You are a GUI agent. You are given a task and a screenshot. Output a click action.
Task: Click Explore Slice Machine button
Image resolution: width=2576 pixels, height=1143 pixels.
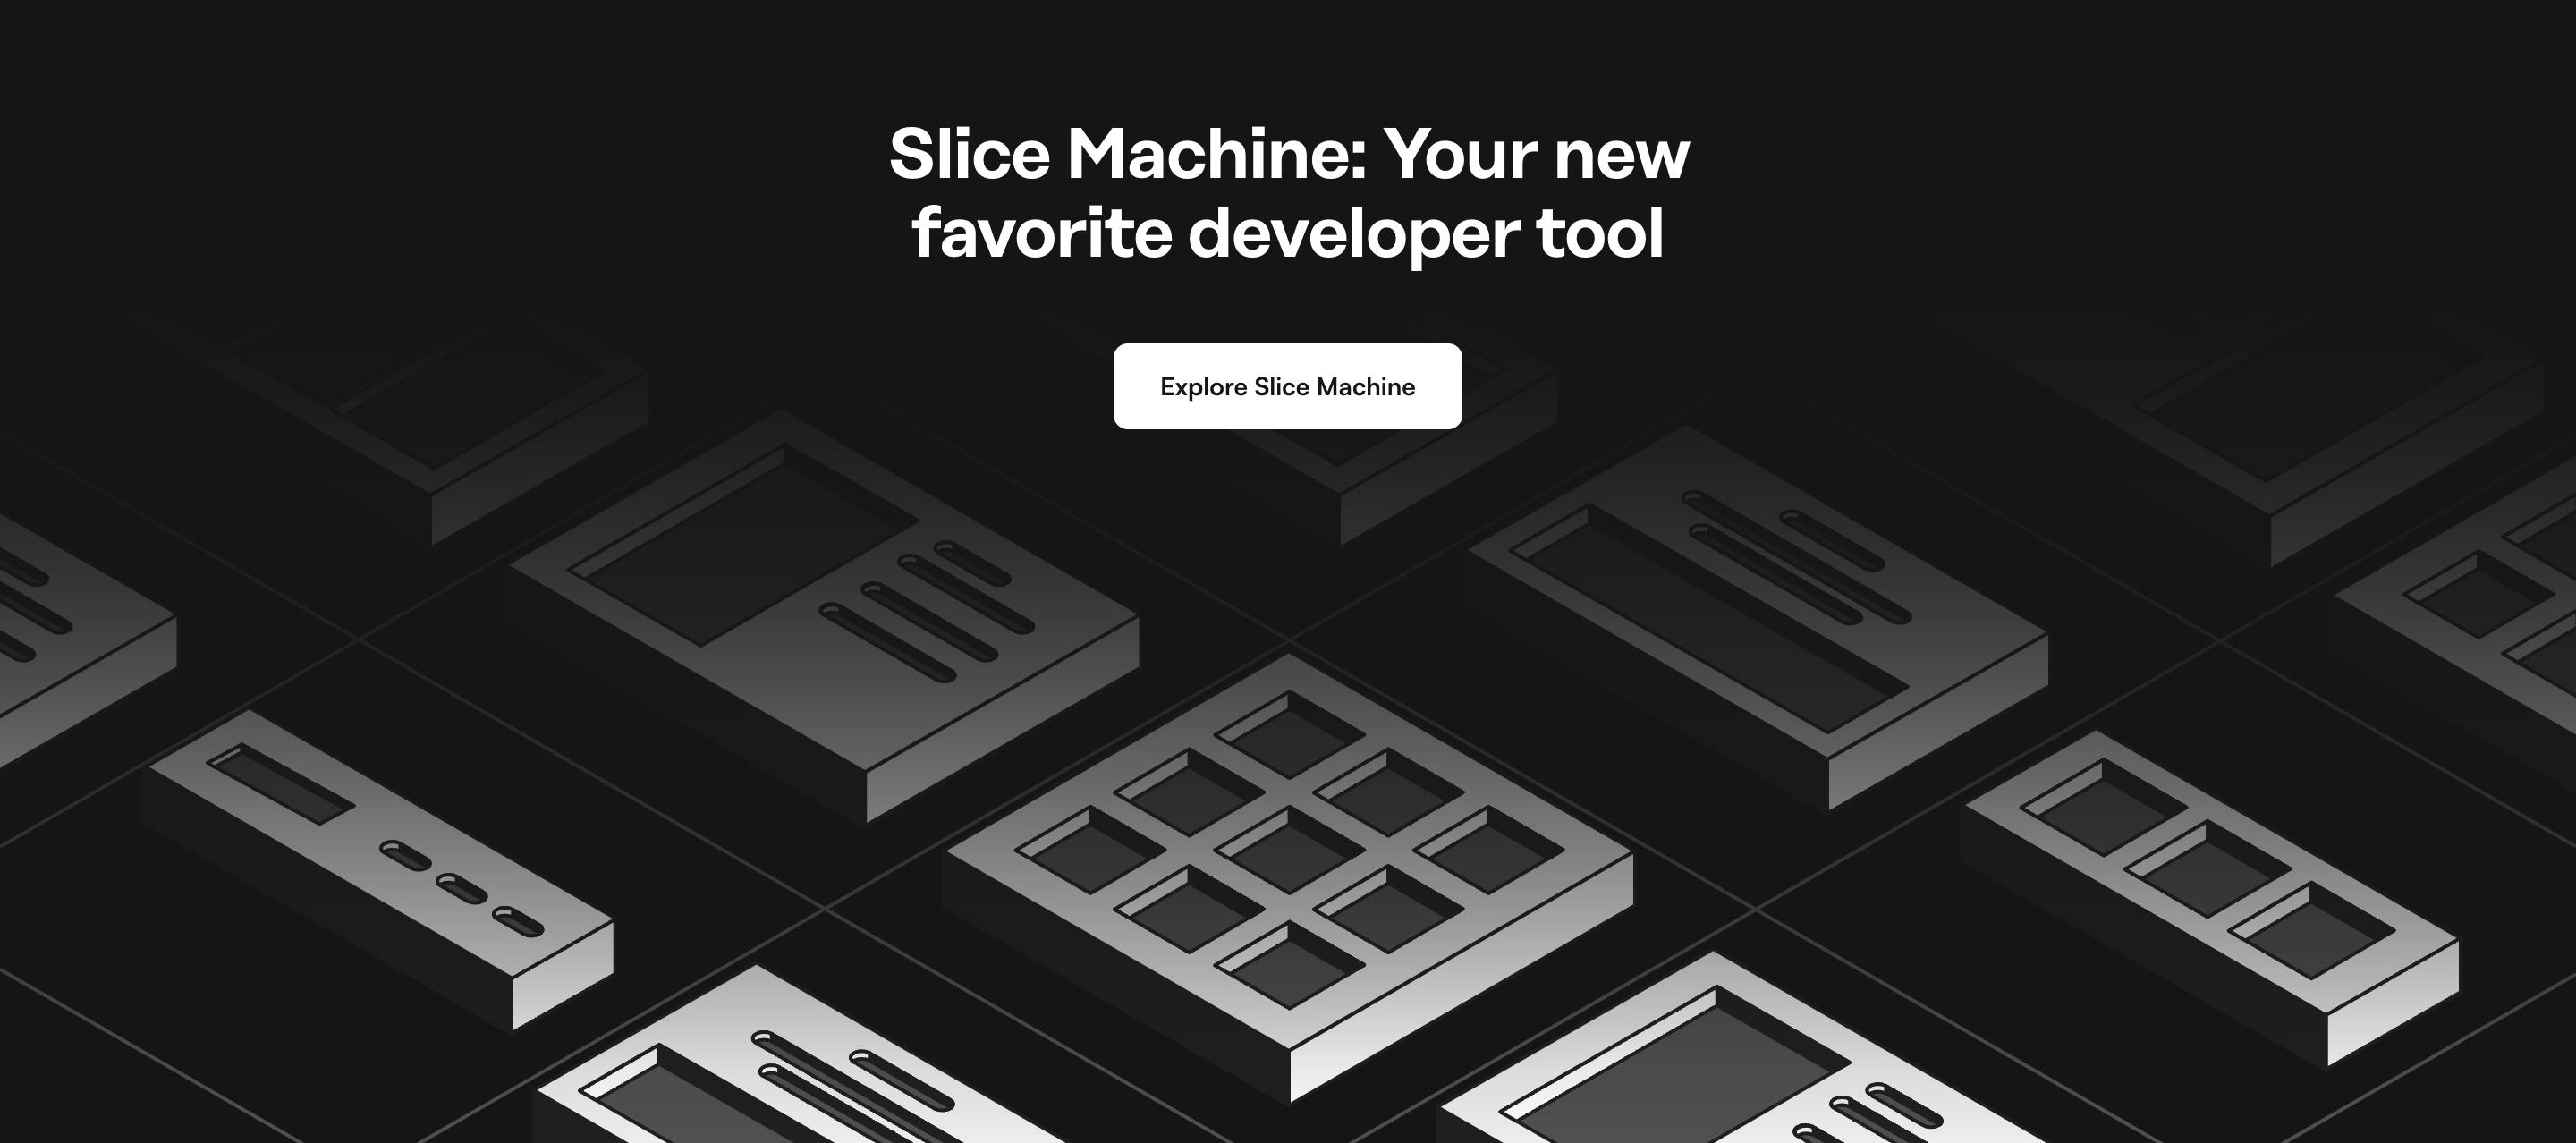point(1288,386)
